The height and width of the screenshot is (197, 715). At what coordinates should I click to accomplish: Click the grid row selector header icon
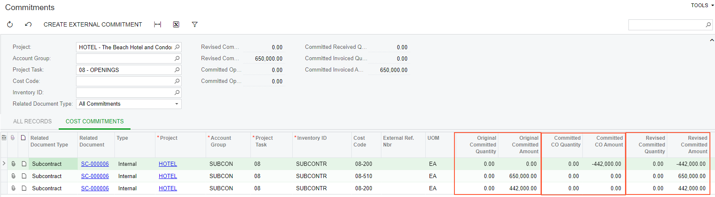tap(4, 138)
